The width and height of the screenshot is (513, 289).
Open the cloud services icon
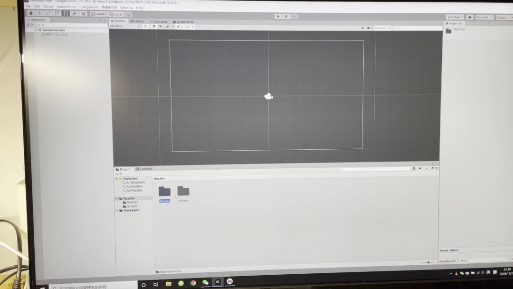(469, 17)
